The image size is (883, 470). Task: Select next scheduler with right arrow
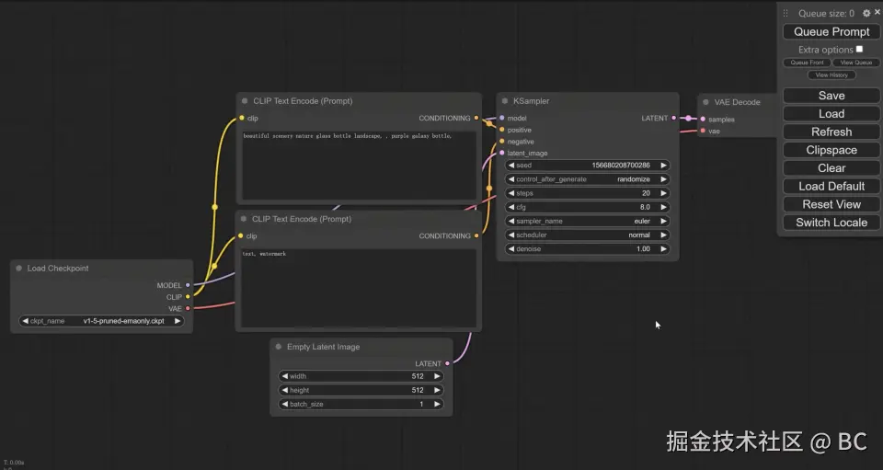coord(663,235)
